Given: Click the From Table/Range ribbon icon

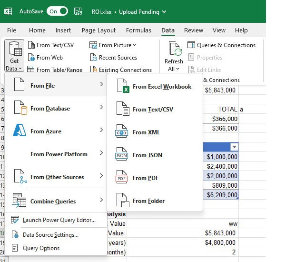Looking at the screenshot, I should click(x=30, y=69).
